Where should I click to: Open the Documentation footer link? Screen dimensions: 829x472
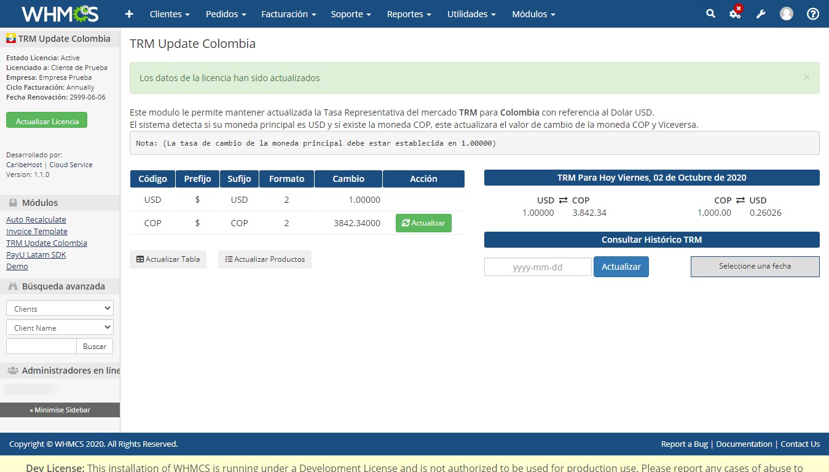tap(744, 444)
